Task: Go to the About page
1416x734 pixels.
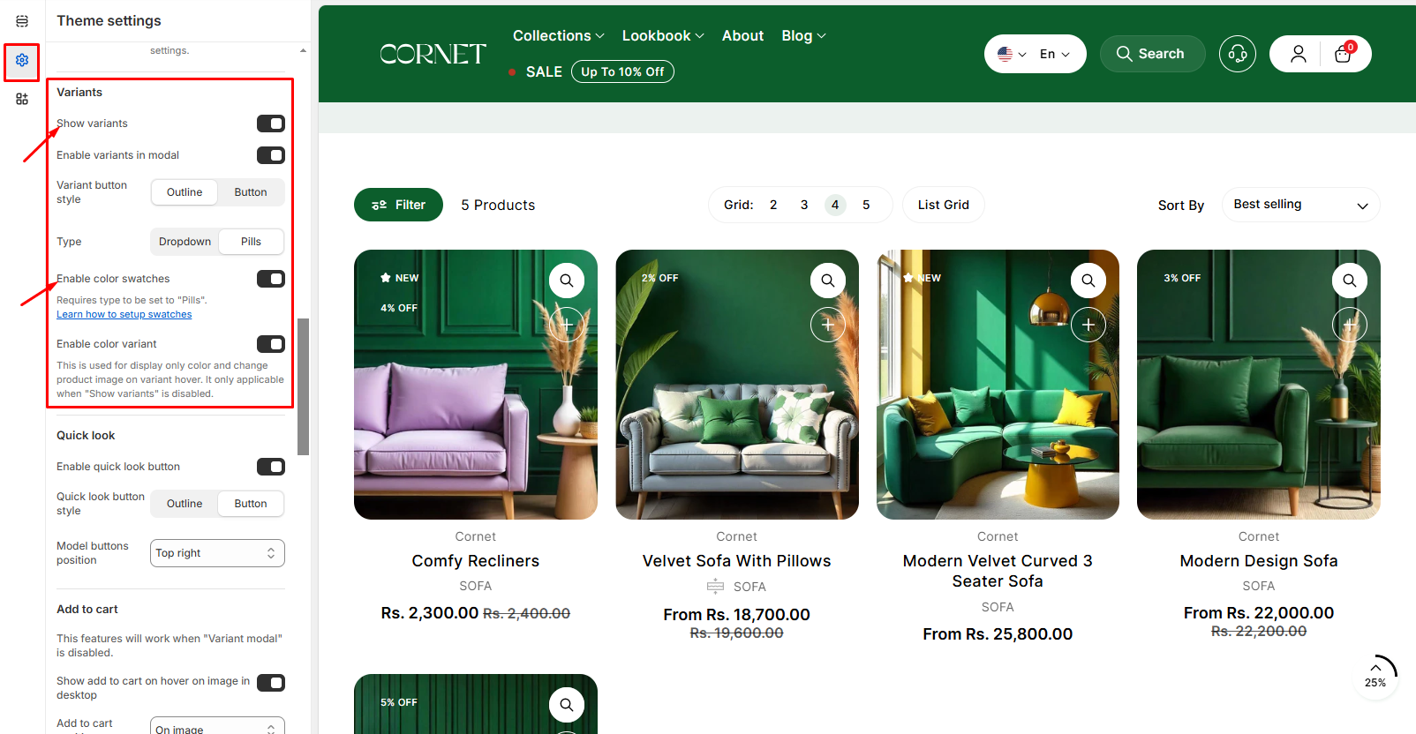Action: tap(742, 35)
